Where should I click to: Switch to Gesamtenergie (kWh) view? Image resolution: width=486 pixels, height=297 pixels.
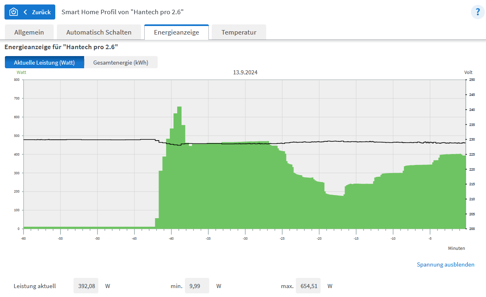coord(121,63)
